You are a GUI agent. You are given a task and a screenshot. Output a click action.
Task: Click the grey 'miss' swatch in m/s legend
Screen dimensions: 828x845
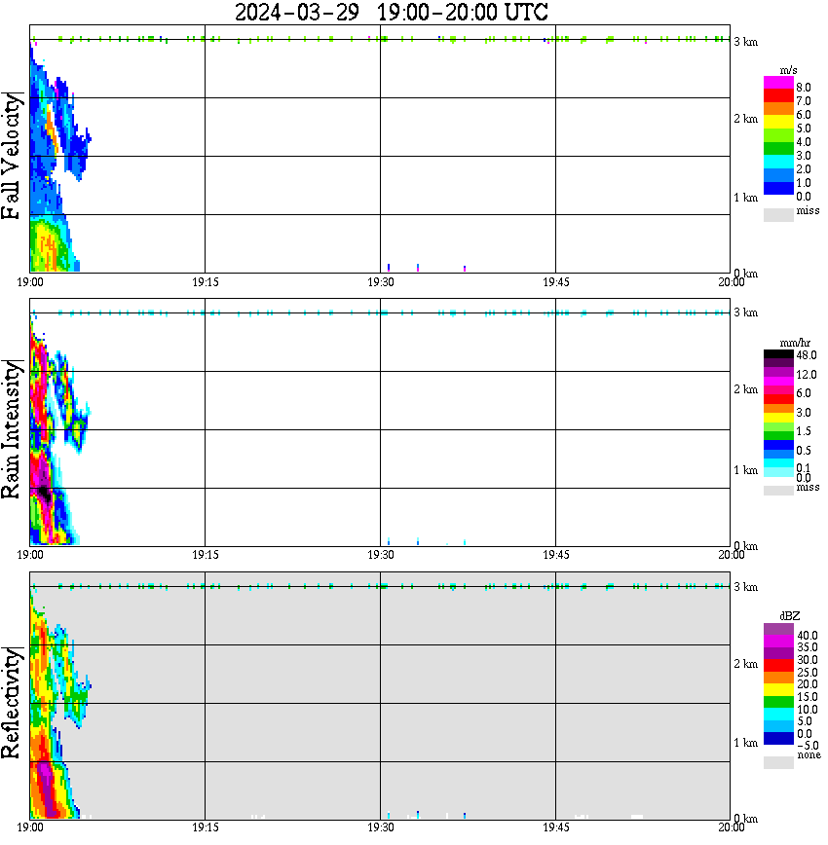click(x=778, y=214)
